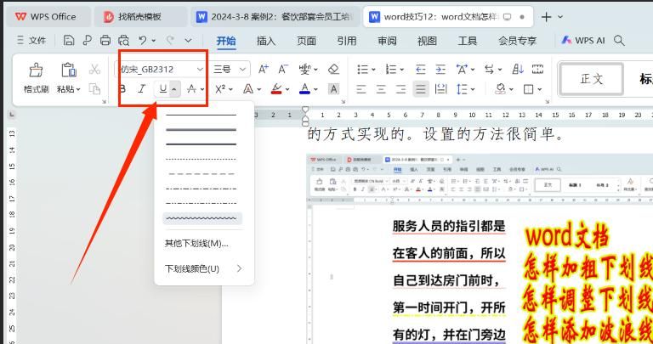Expand customize quick access toolbar chevron

click(188, 41)
